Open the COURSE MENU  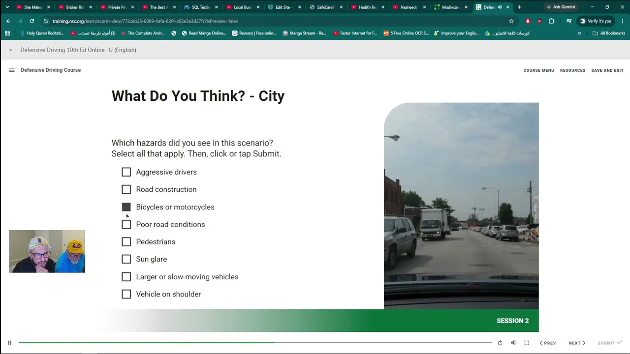pyautogui.click(x=538, y=70)
